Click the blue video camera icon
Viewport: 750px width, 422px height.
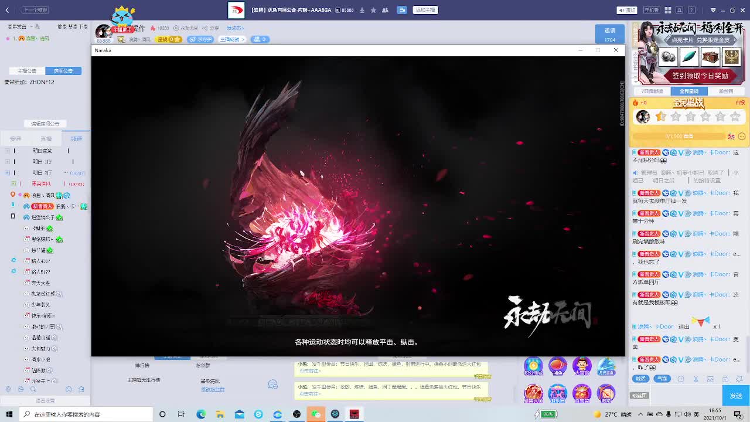point(402,10)
